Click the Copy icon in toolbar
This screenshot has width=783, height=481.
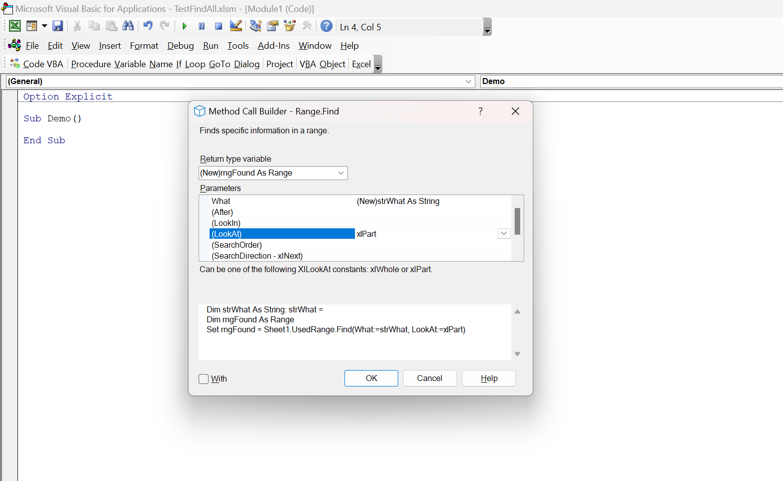pos(94,26)
